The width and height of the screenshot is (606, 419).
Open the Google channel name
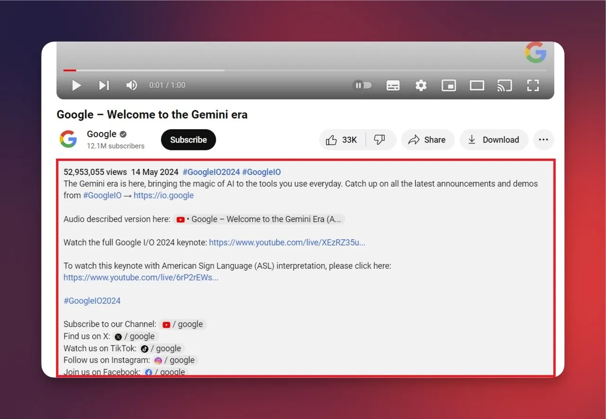(101, 134)
